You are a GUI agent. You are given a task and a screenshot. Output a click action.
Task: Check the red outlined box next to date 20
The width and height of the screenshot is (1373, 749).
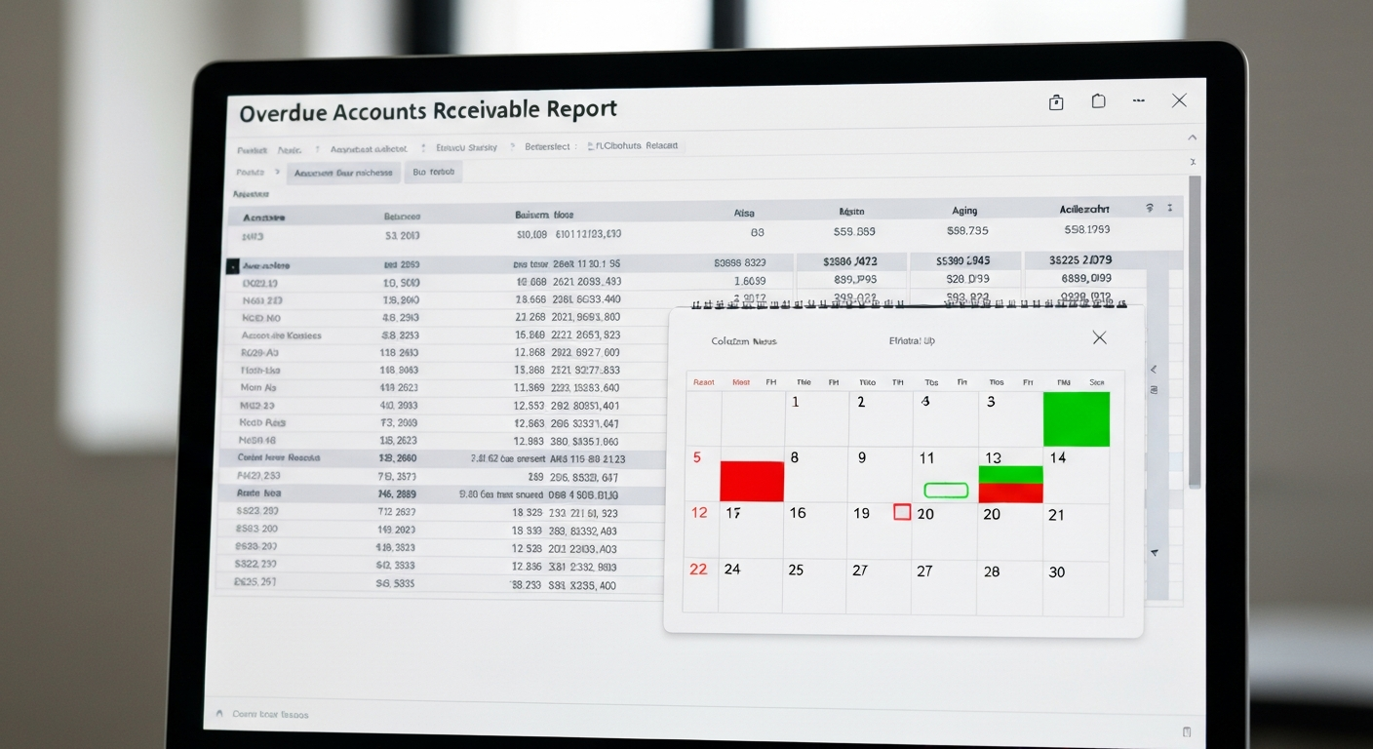click(902, 512)
